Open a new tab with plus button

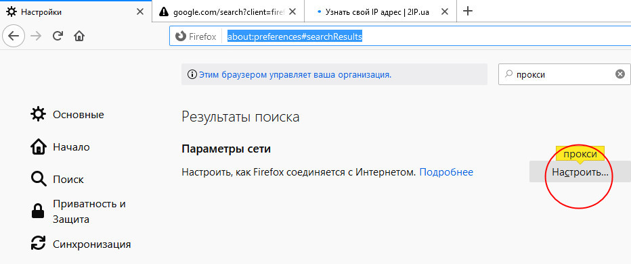467,11
